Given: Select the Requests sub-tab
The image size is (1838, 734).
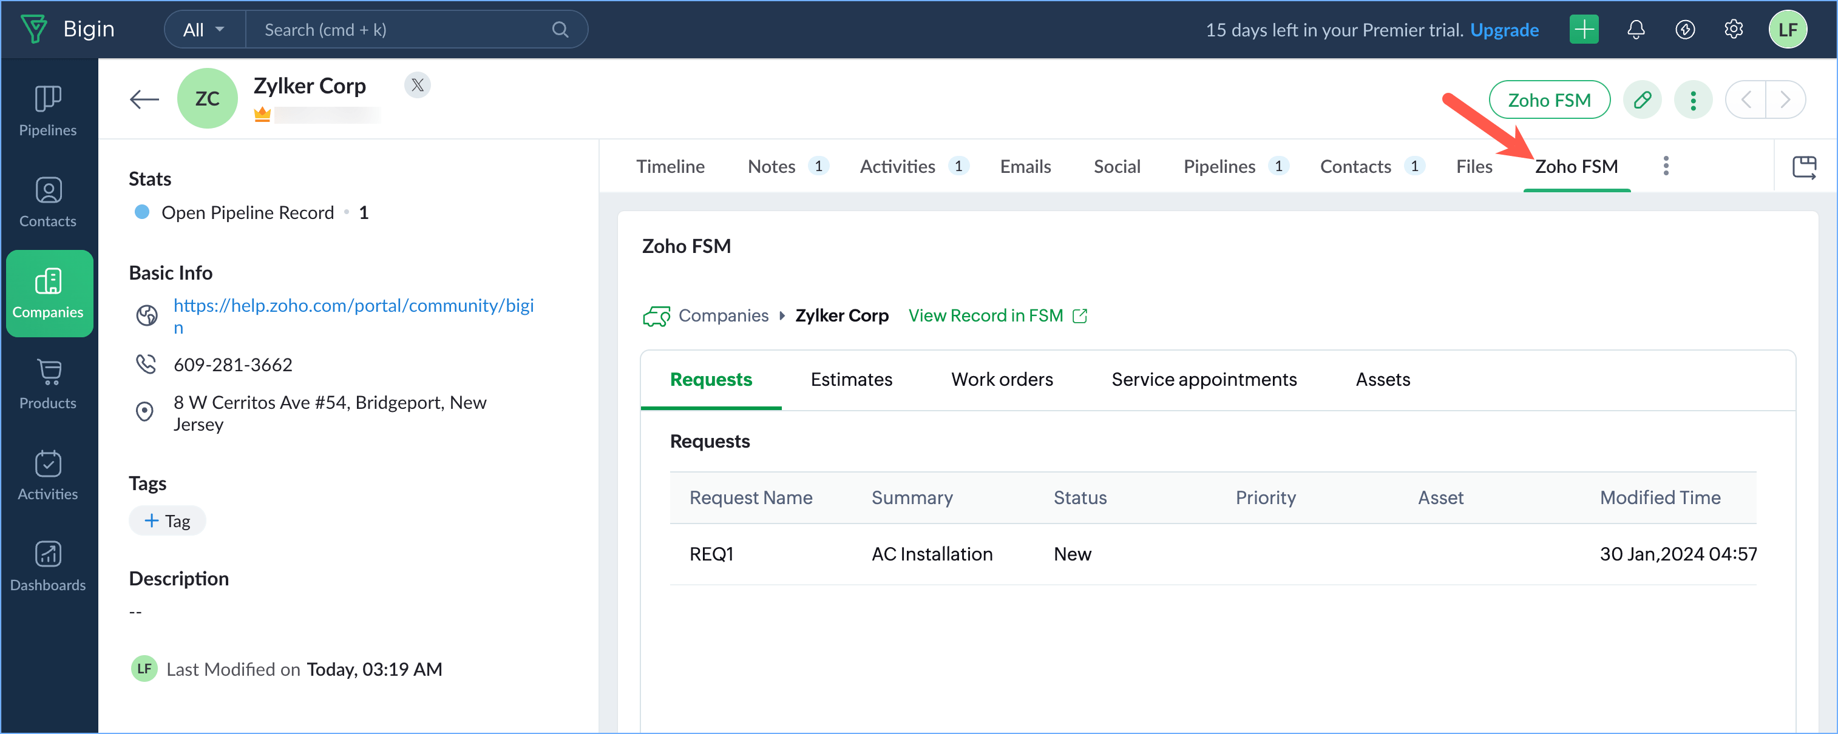Looking at the screenshot, I should 711,379.
